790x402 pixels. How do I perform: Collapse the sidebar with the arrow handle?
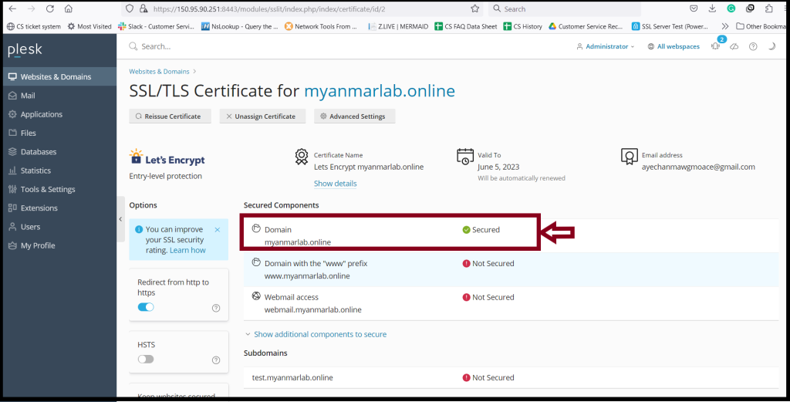120,219
